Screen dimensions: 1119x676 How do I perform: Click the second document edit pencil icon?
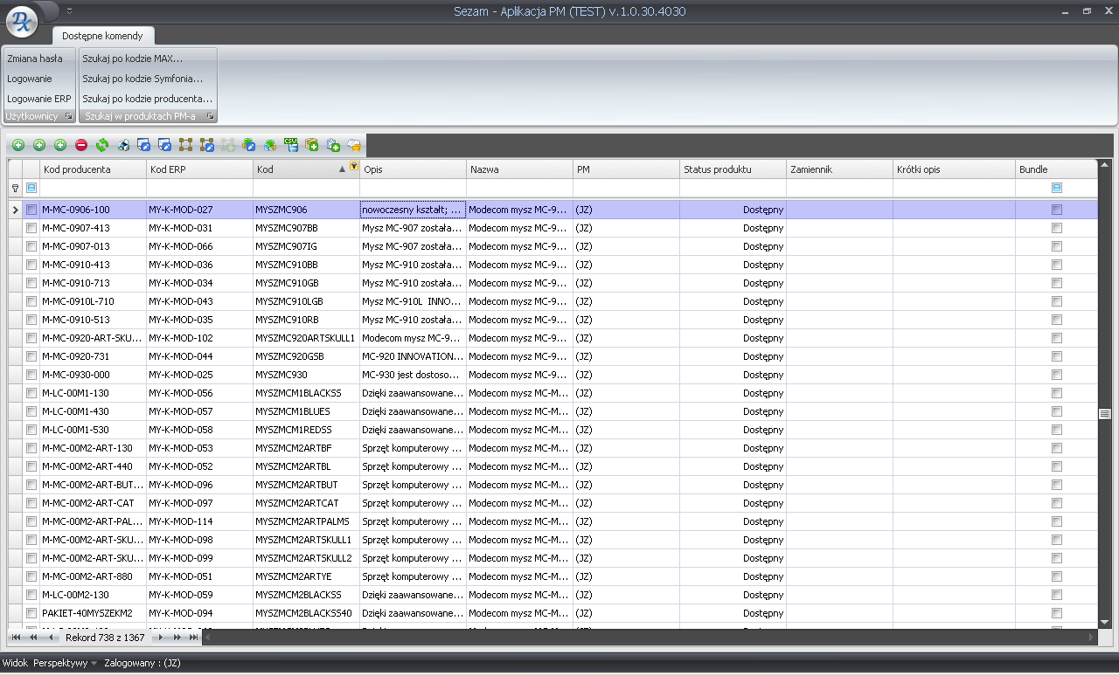tap(165, 145)
